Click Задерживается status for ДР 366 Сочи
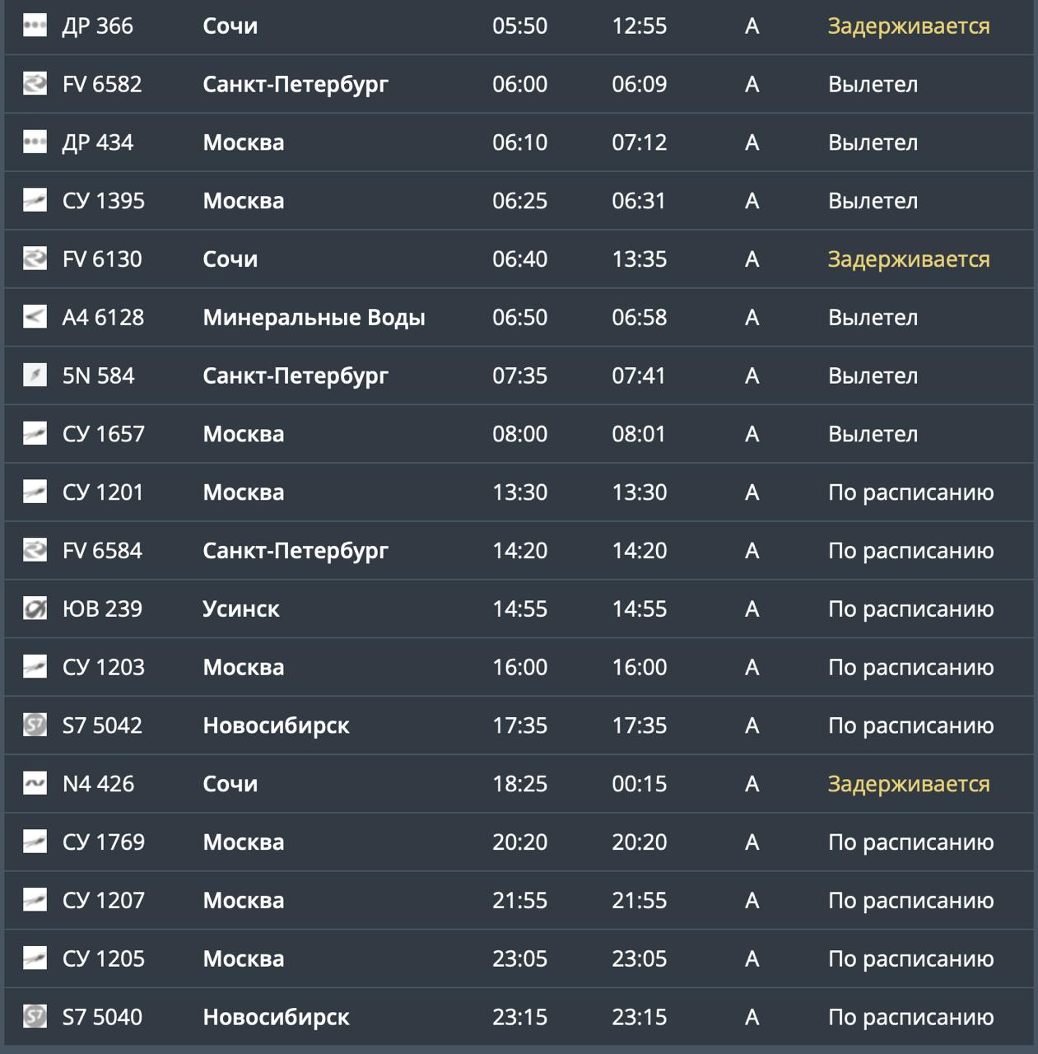 [909, 26]
